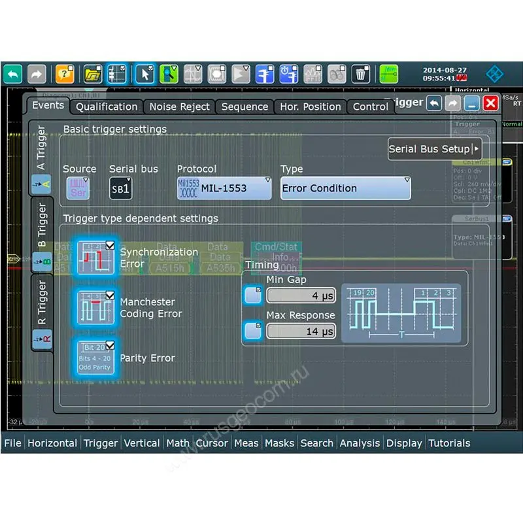Open the Cursor menu in the bottom bar
The image size is (523, 523).
pyautogui.click(x=212, y=443)
